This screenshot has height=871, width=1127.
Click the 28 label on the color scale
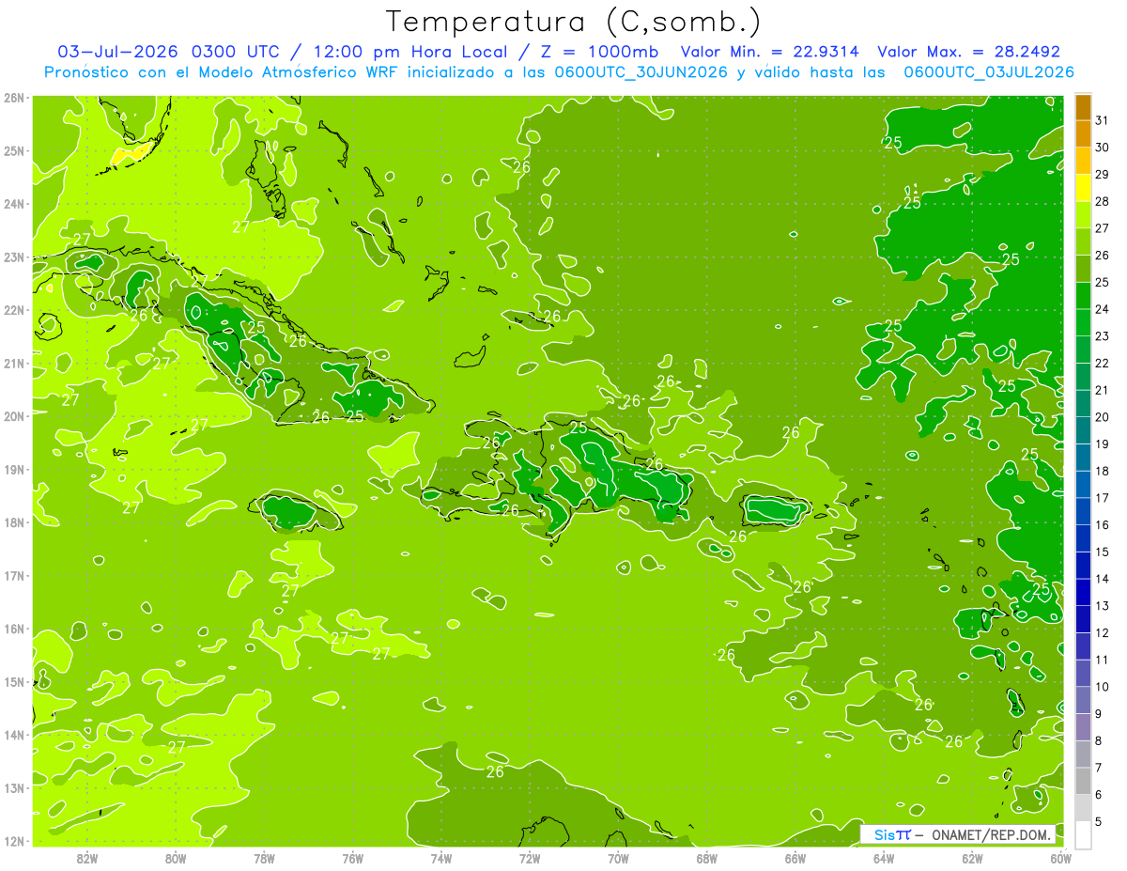(x=1103, y=201)
